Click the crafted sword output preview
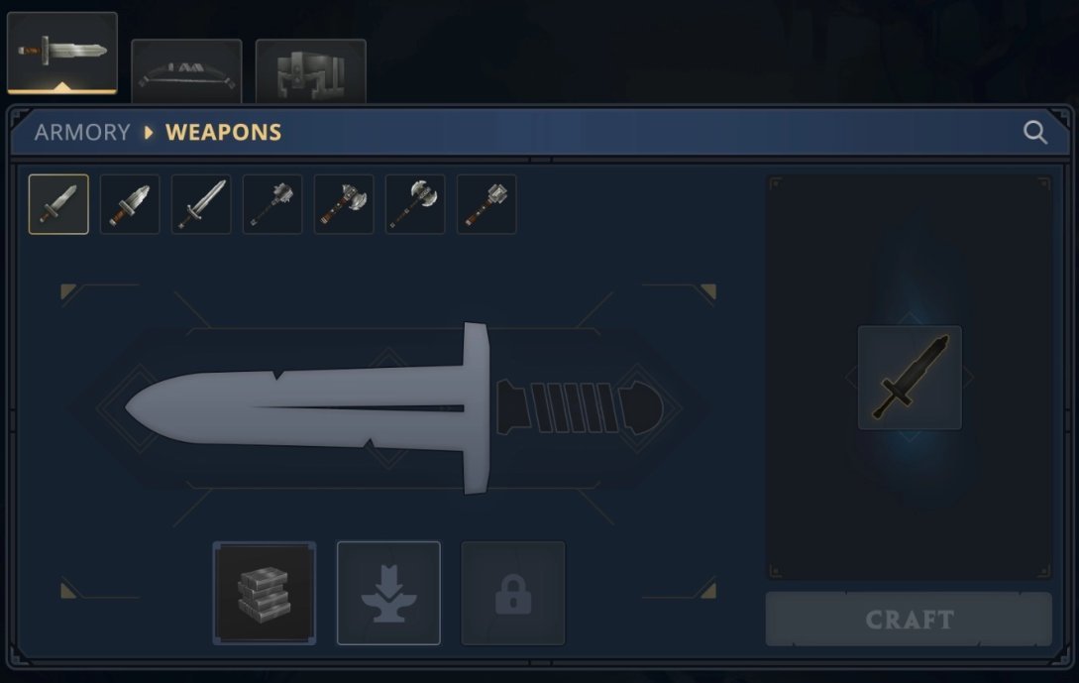Screen dimensions: 1079x683 [910, 378]
